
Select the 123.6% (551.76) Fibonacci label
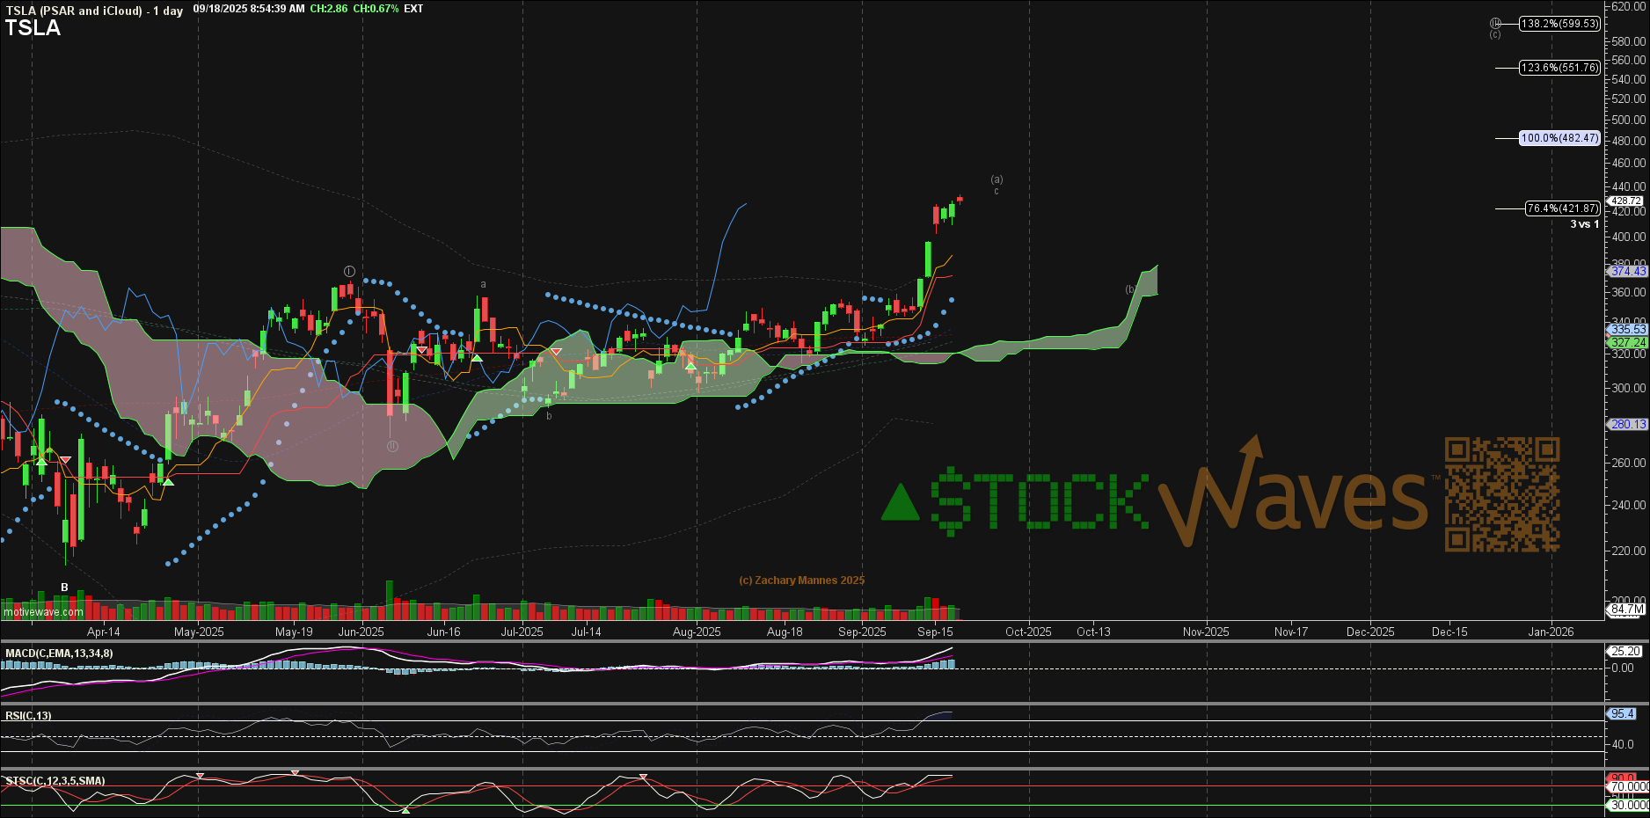[x=1559, y=68]
